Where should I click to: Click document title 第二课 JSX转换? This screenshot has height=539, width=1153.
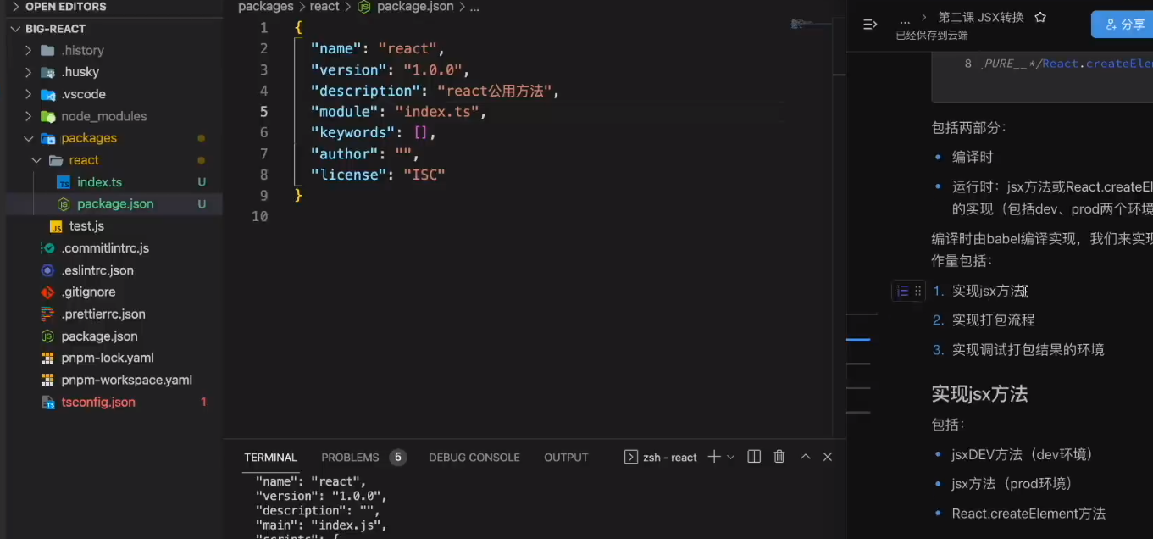981,18
